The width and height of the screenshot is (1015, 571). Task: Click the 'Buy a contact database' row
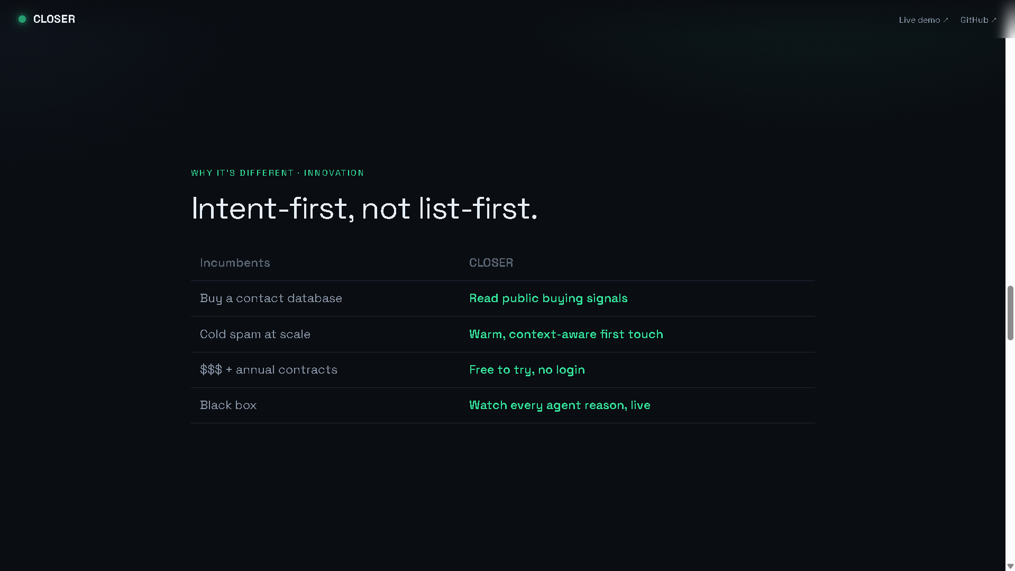click(x=502, y=298)
